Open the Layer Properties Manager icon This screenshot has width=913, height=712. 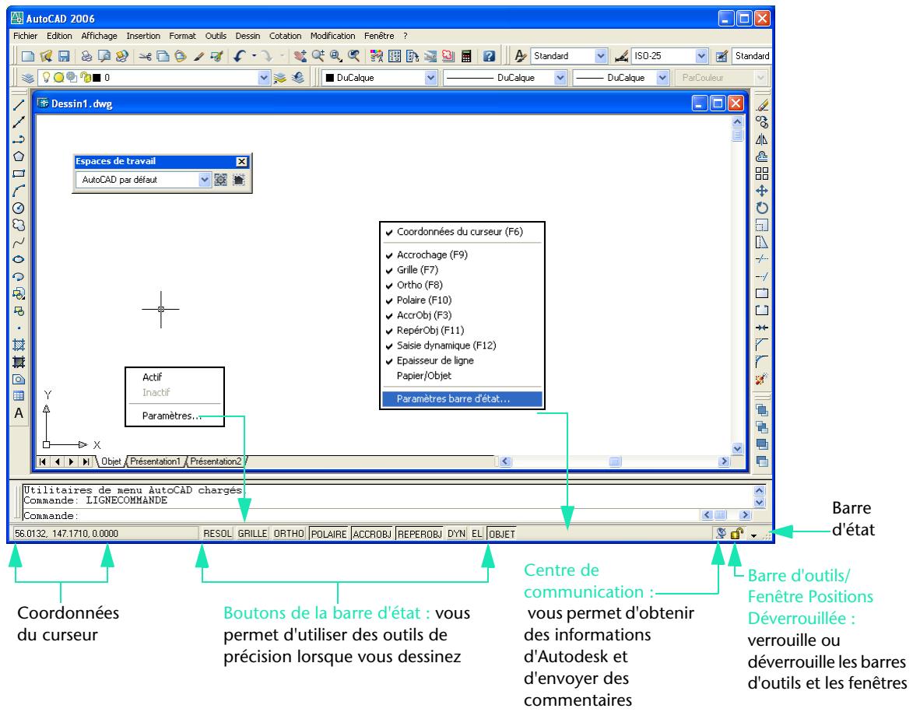click(28, 78)
